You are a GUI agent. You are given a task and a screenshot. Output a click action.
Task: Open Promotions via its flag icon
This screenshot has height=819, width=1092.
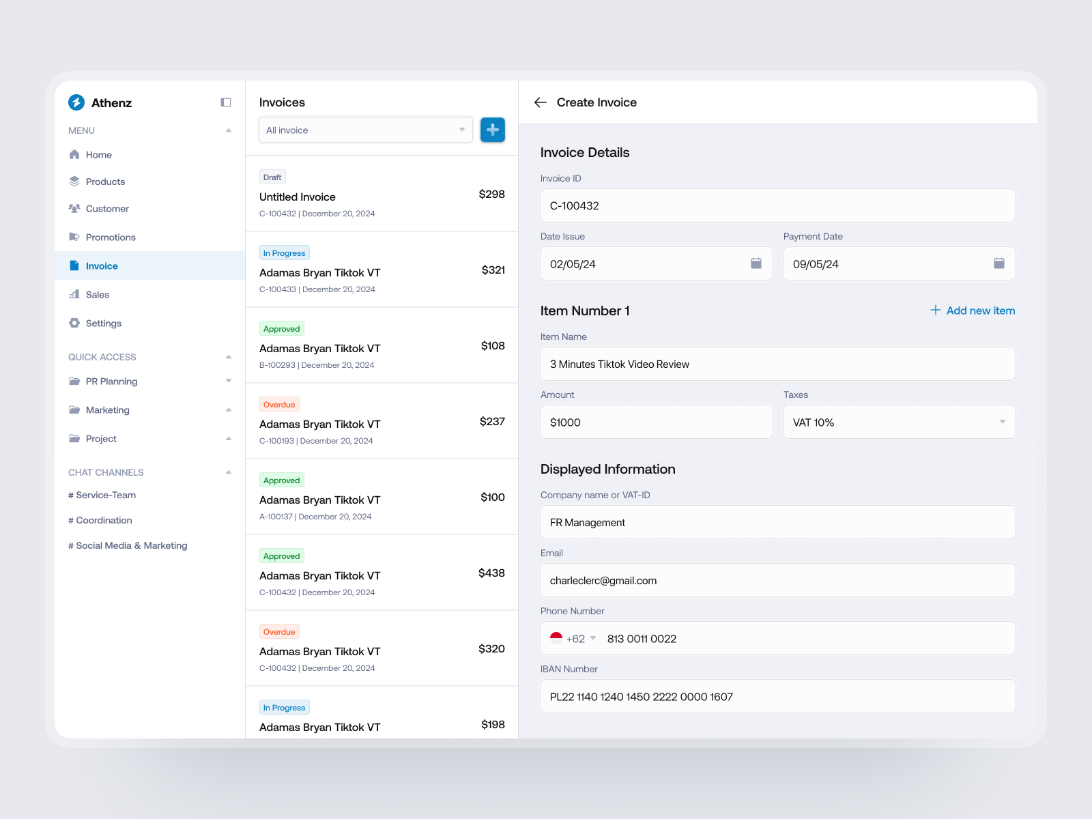75,237
